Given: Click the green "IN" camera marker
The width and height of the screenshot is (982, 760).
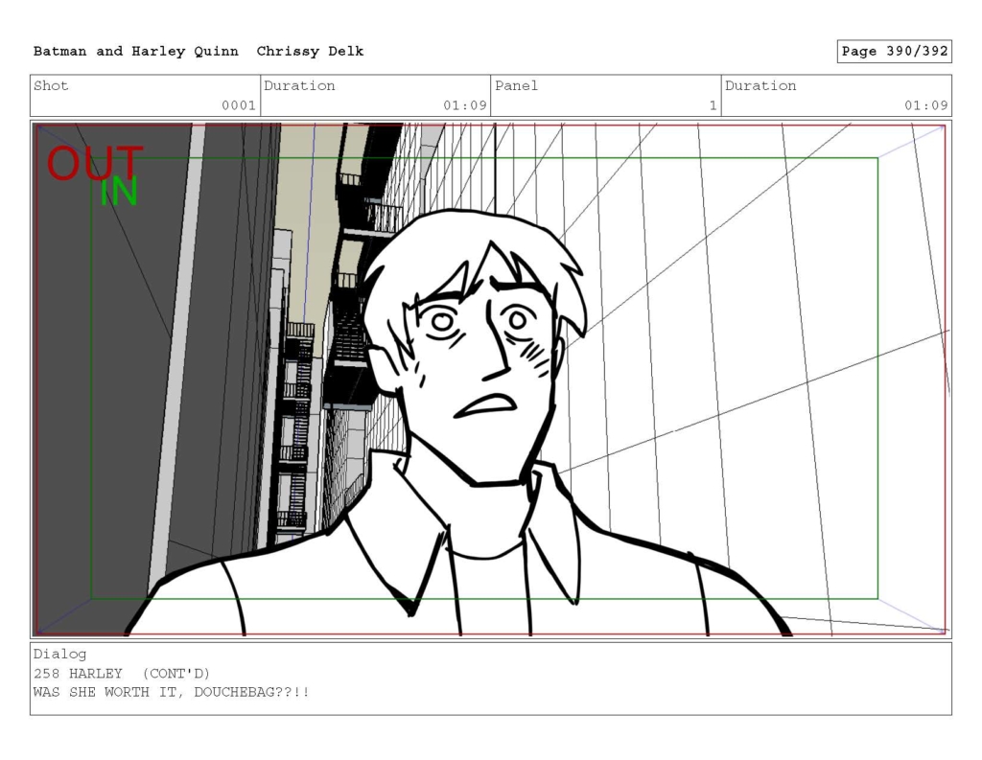Looking at the screenshot, I should 119,192.
